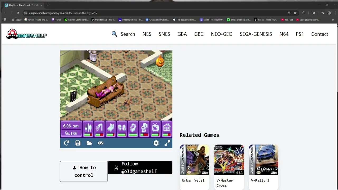Click the GameShelf mushroom logo

pyautogui.click(x=26, y=34)
